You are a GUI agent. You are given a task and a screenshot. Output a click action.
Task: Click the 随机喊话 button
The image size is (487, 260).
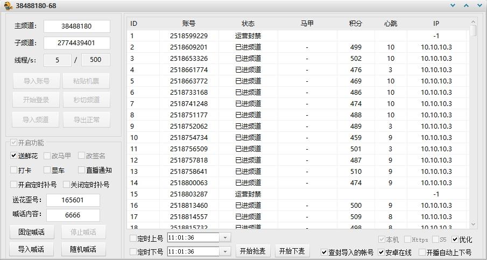tap(83, 249)
